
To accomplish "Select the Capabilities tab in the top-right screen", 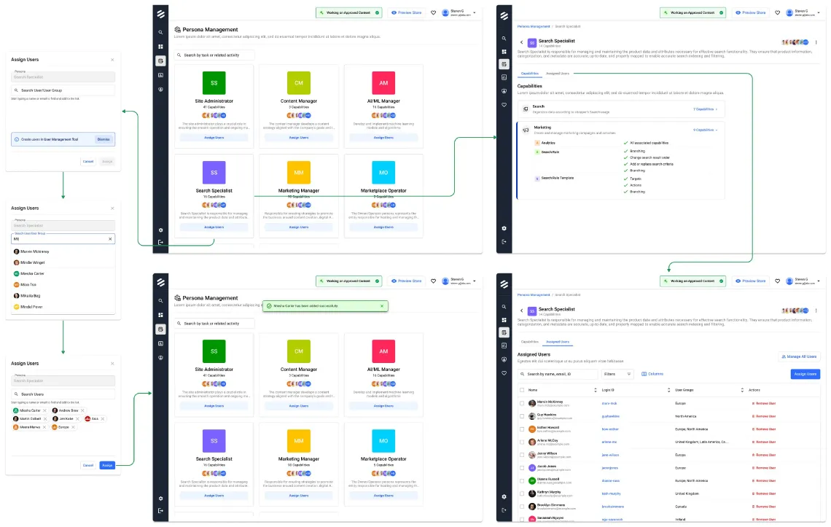I will 529,74.
